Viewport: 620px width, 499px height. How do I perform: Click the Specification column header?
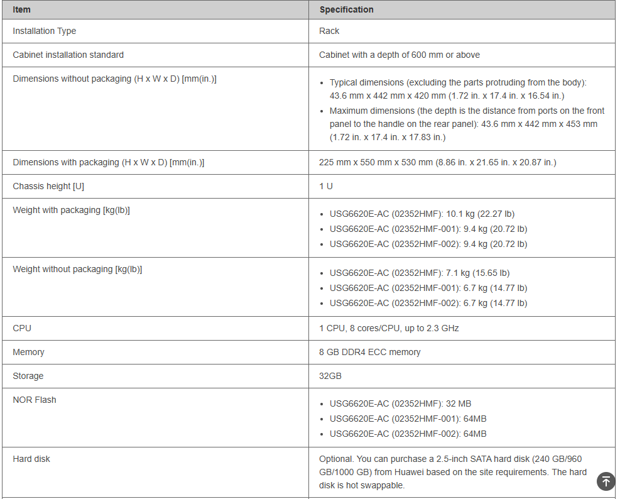tap(346, 9)
